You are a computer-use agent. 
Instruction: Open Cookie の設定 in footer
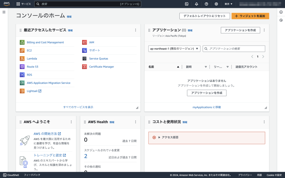point(274,175)
